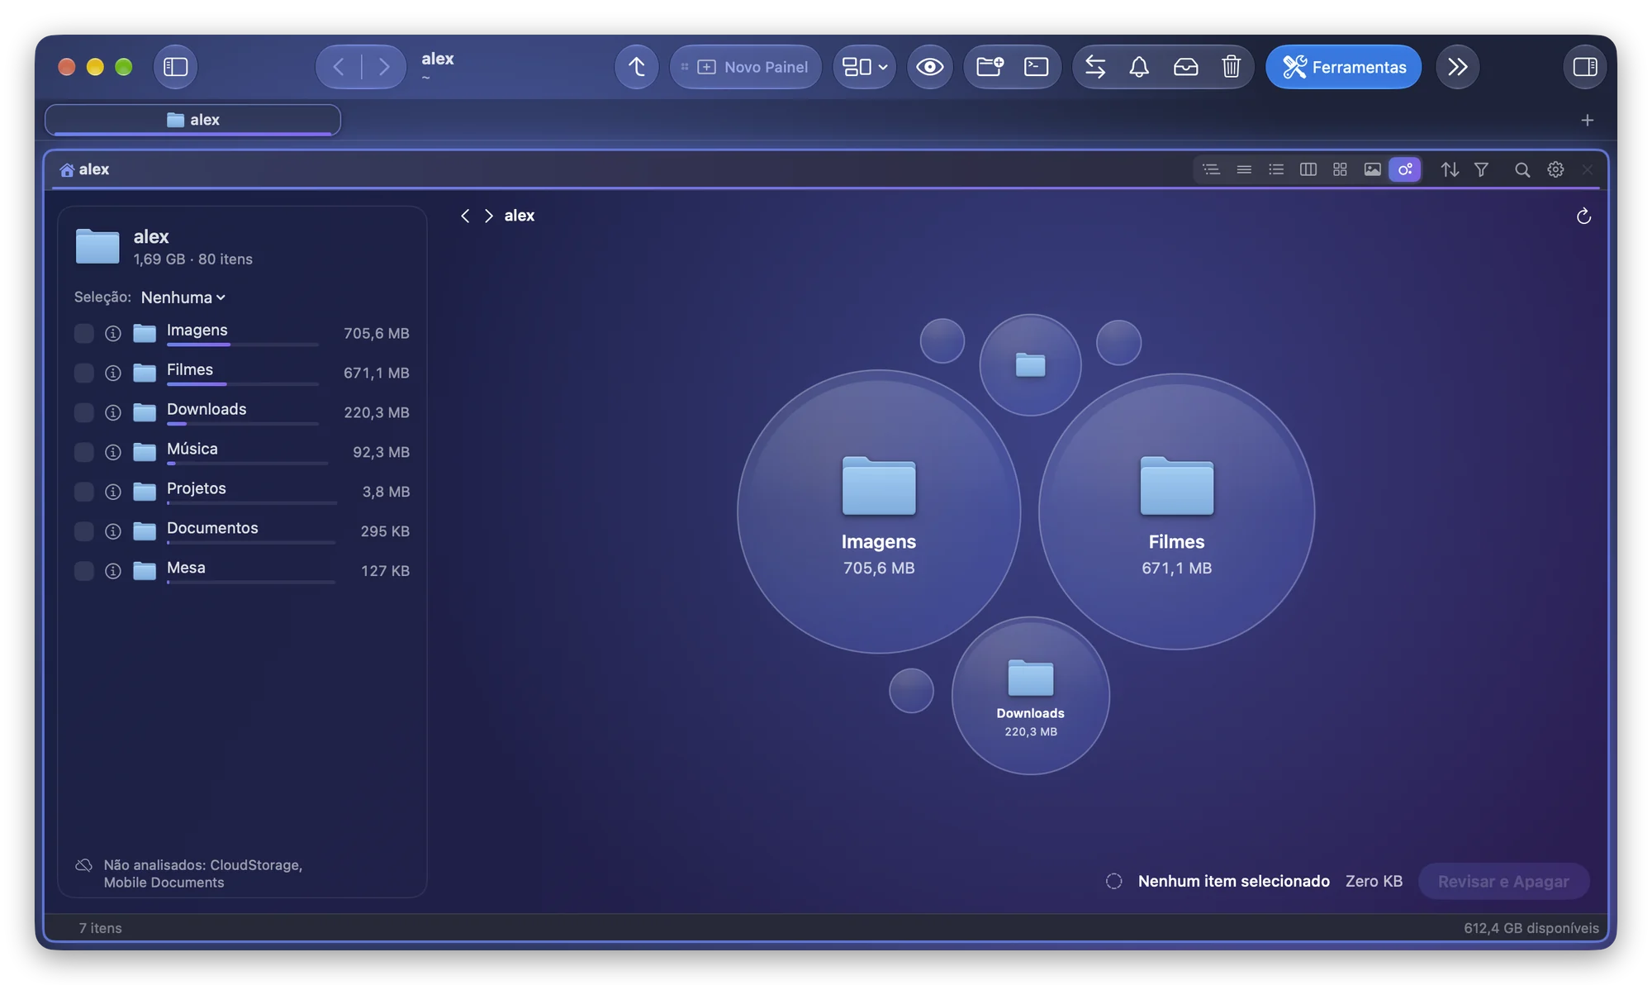Click the trash icon in toolbar
1652x985 pixels.
pyautogui.click(x=1231, y=67)
